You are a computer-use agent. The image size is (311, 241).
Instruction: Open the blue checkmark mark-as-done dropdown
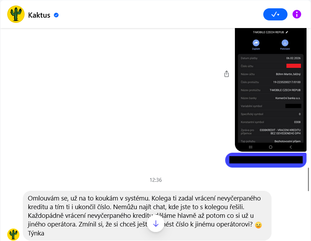pyautogui.click(x=275, y=14)
